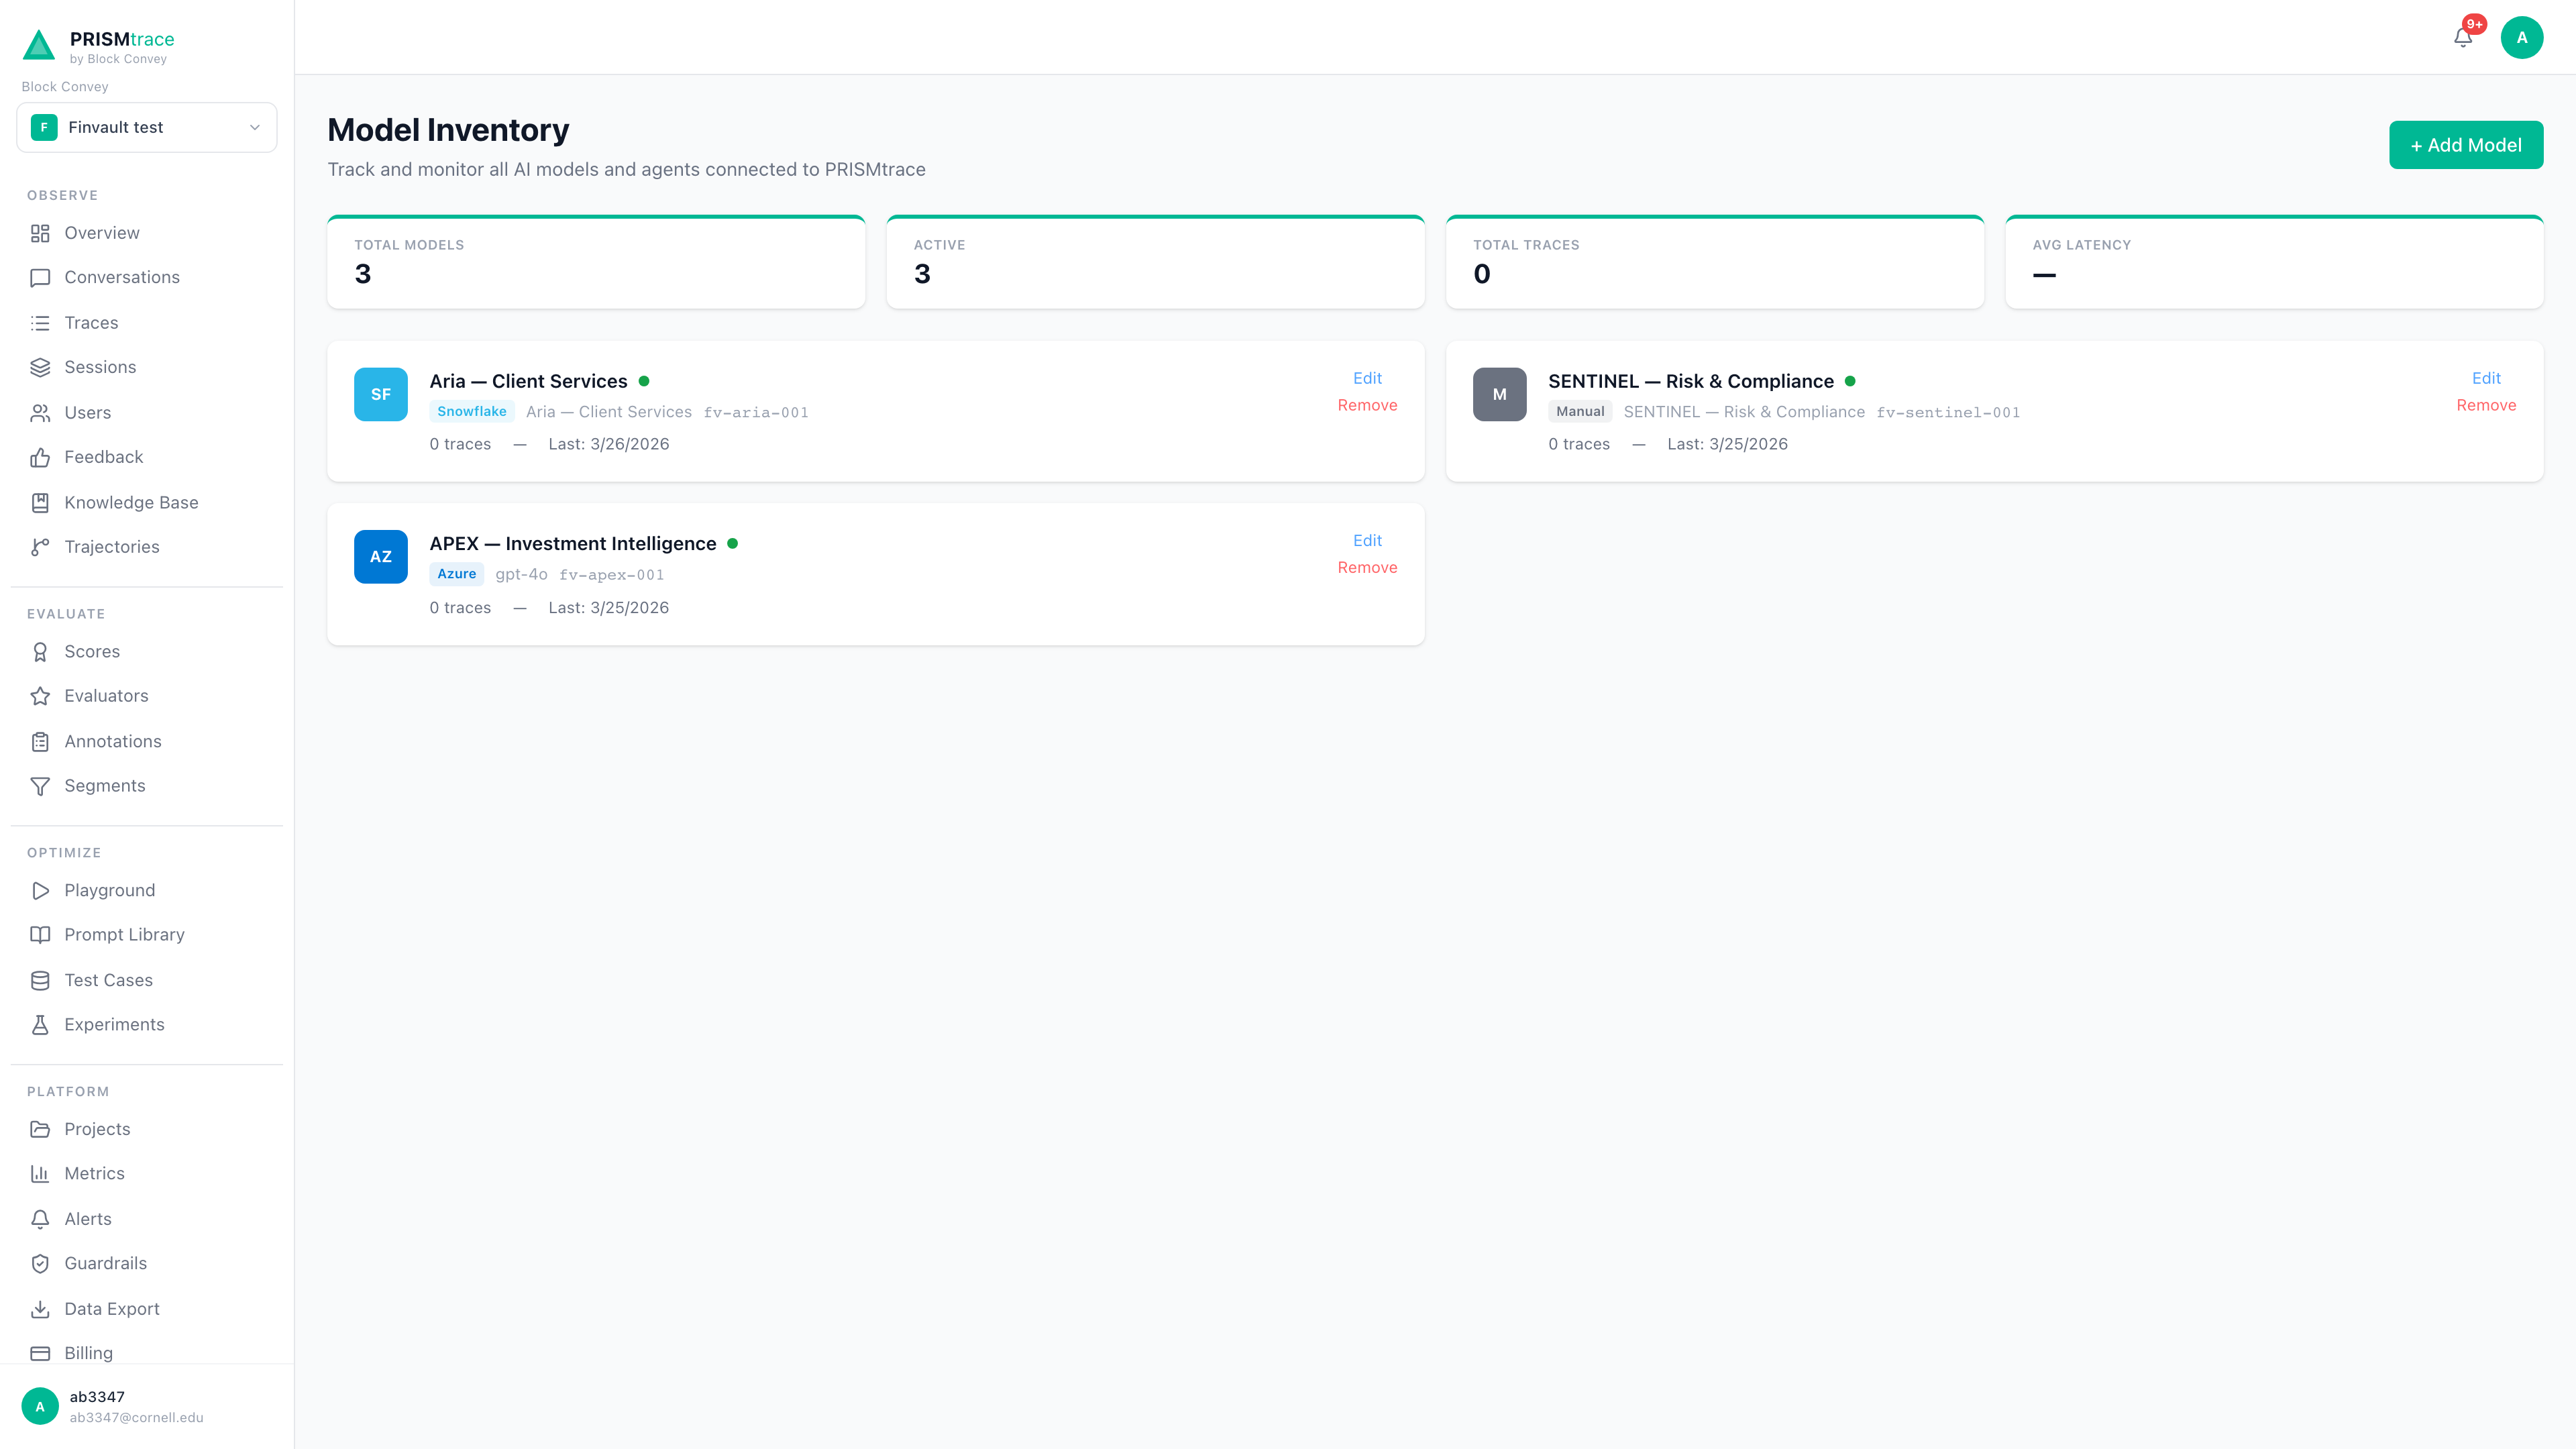Click the Test Cases database icon
This screenshot has height=1449, width=2576.
click(40, 981)
